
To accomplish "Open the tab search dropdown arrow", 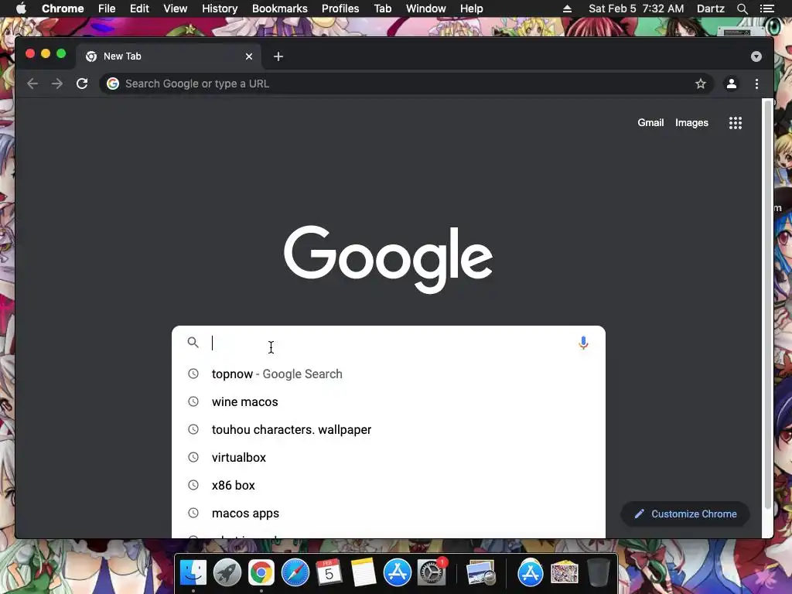I will (x=756, y=56).
